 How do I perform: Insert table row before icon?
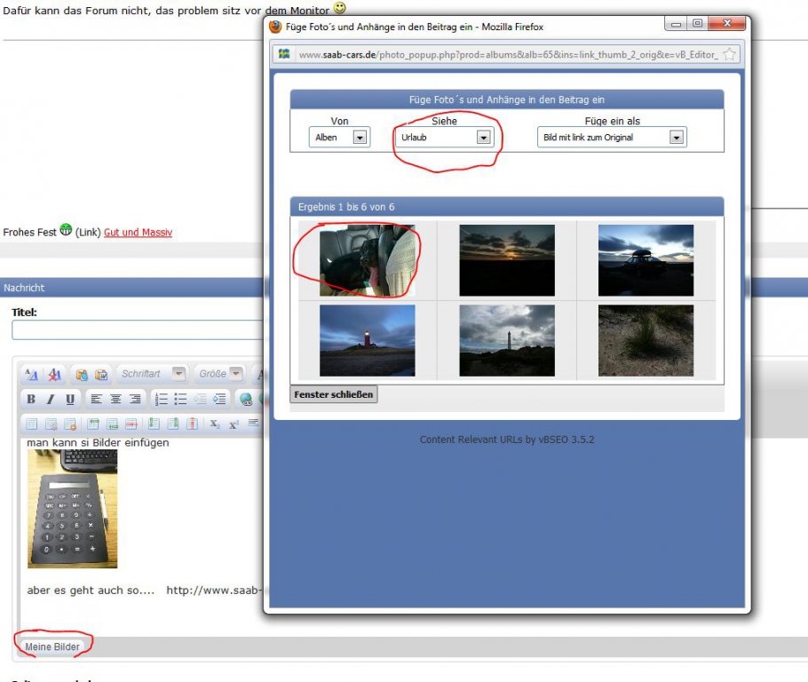tap(92, 424)
